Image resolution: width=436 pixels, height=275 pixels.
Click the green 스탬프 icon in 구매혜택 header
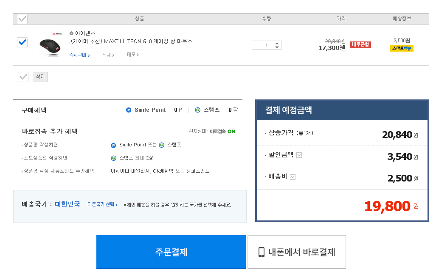pyautogui.click(x=197, y=110)
